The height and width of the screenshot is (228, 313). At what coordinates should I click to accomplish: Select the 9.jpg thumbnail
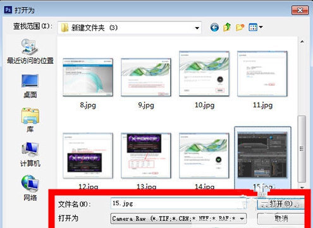coord(146,77)
